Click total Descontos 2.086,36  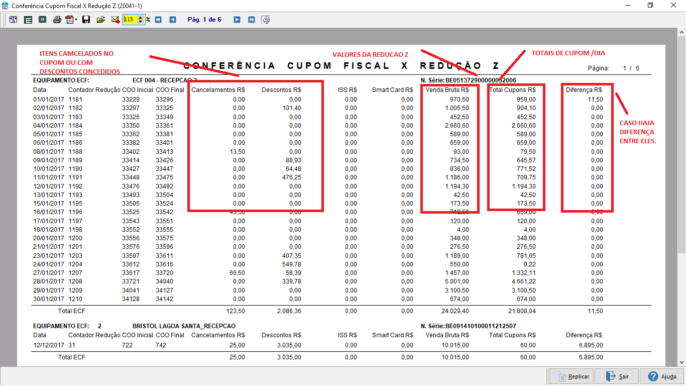pyautogui.click(x=289, y=311)
